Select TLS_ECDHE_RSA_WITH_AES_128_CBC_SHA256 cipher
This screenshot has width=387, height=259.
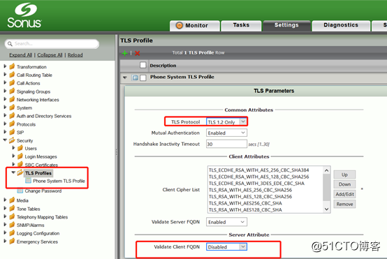coord(259,177)
